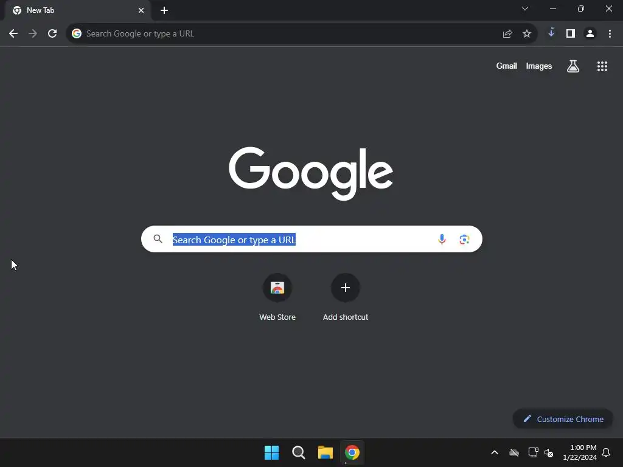Screen dimensions: 623x467
Task: Search by image with Lens icon
Action: (464, 240)
